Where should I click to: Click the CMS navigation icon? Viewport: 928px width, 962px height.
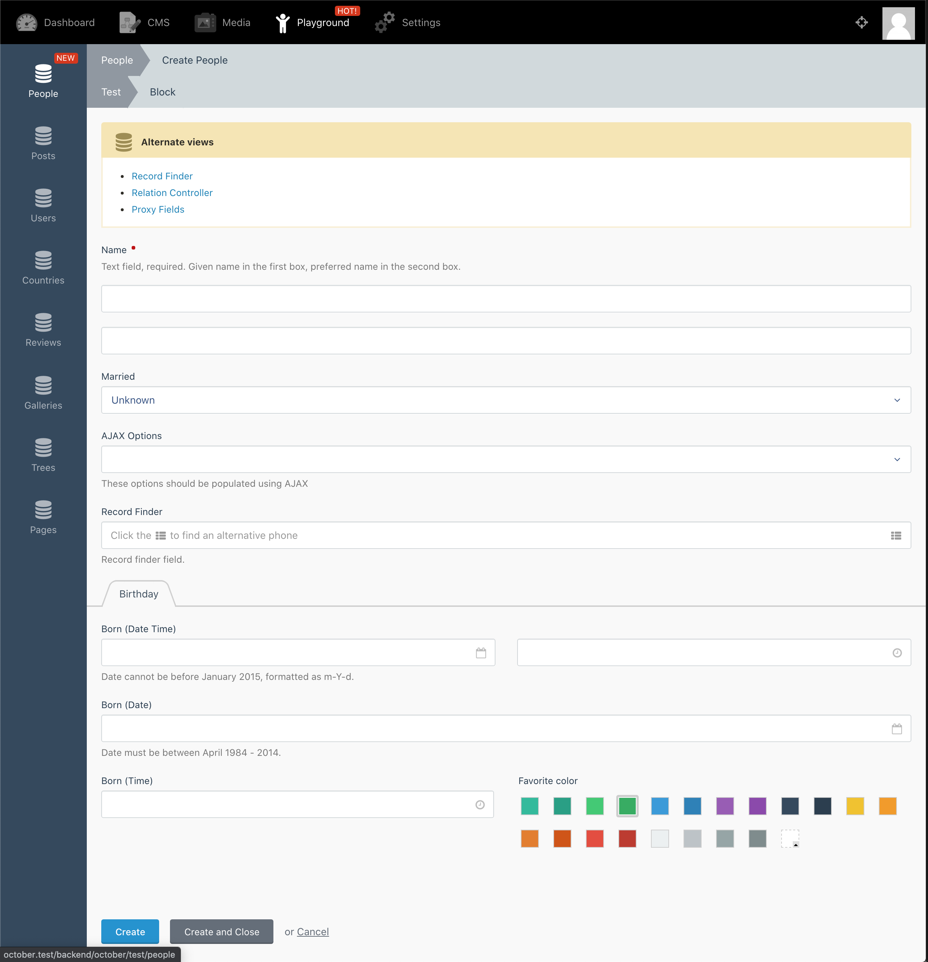[129, 22]
